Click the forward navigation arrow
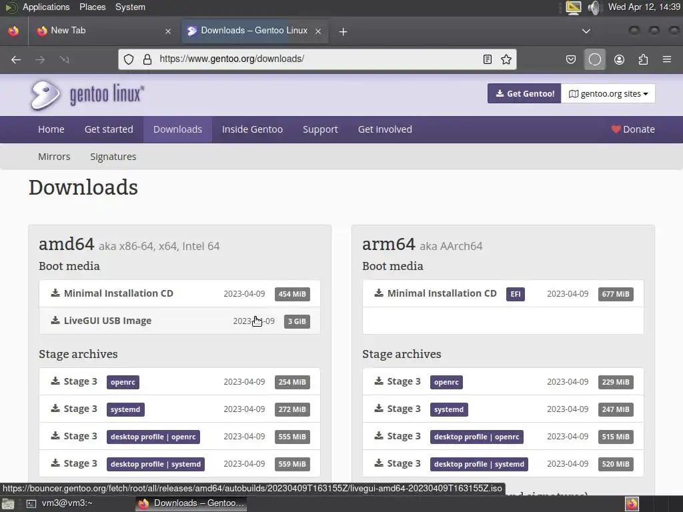 point(40,59)
